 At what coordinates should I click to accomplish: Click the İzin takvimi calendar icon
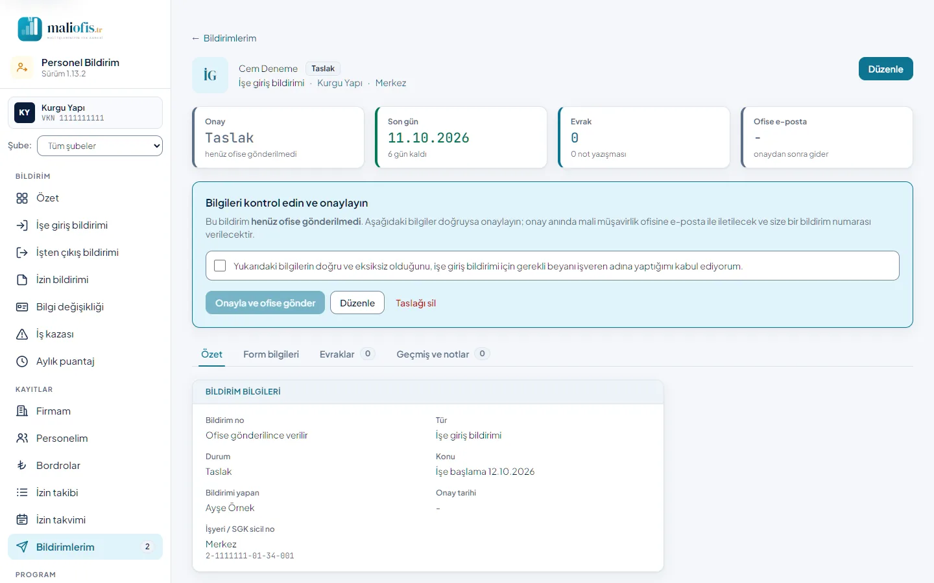point(22,520)
